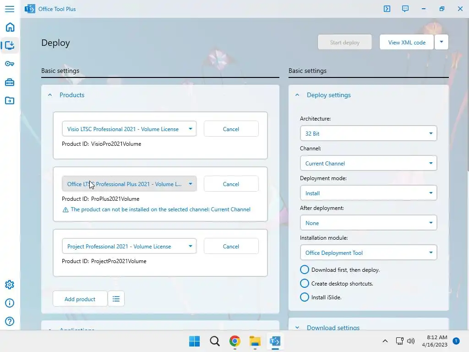Open Visio LTSC Professional 2021 product dropdown
Image resolution: width=469 pixels, height=352 pixels.
click(129, 129)
